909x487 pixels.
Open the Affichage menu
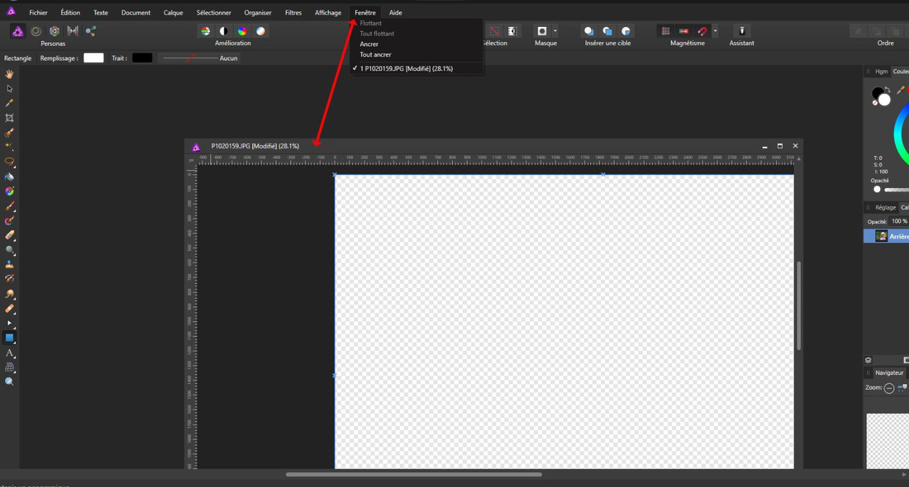click(x=328, y=13)
